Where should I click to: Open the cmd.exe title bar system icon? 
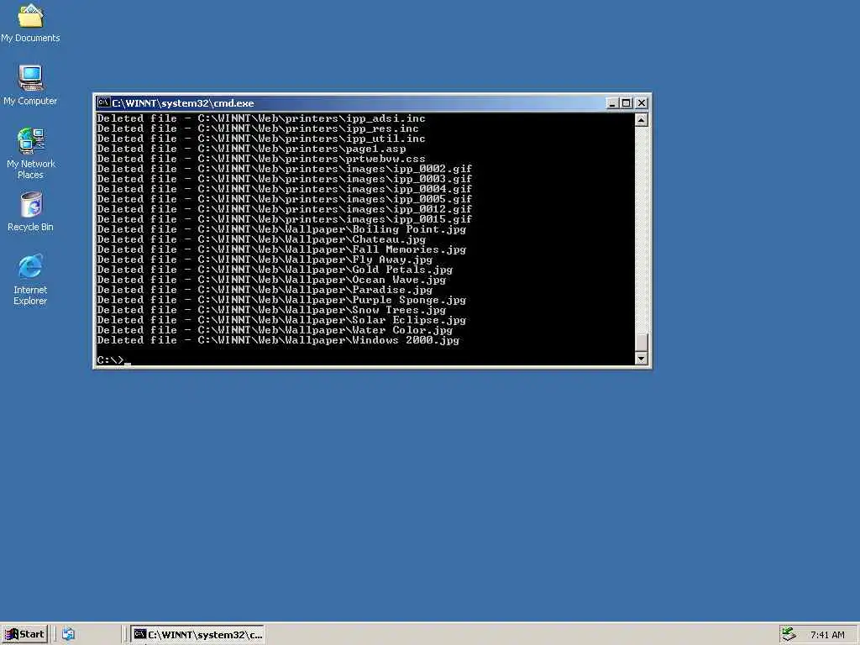pos(103,102)
